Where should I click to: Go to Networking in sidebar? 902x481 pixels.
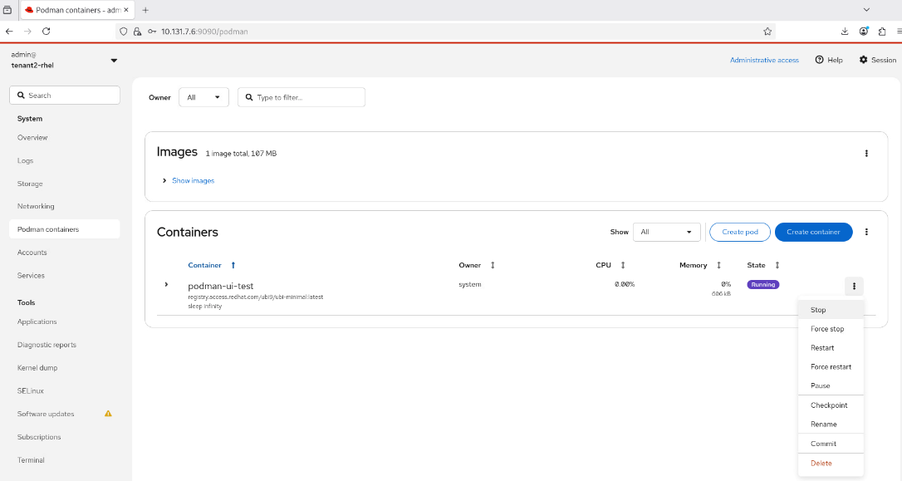click(65, 206)
